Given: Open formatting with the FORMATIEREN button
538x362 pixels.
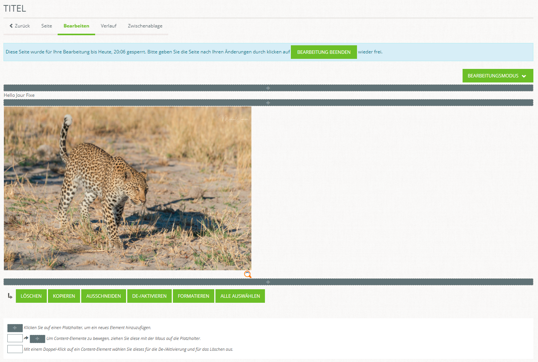Looking at the screenshot, I should click(x=193, y=296).
